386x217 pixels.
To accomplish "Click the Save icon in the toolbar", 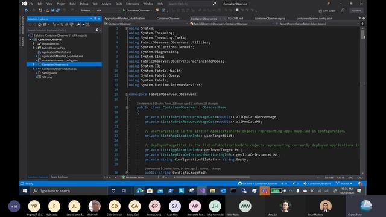I will click(52, 11).
